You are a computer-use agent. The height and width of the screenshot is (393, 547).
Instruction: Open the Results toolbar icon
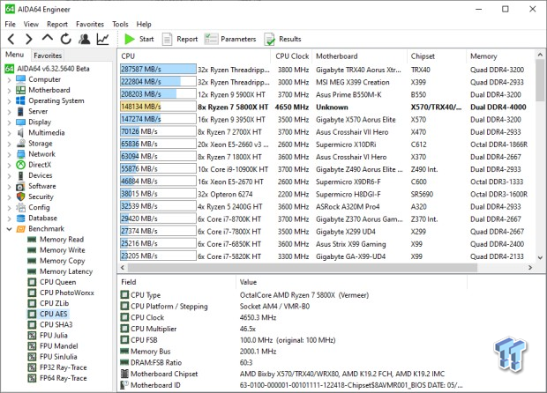point(269,39)
